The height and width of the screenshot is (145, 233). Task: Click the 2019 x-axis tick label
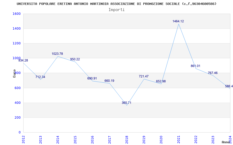(144, 139)
